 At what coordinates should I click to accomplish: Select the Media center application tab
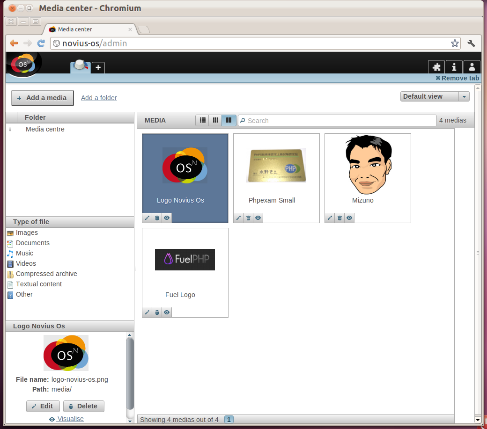(81, 66)
